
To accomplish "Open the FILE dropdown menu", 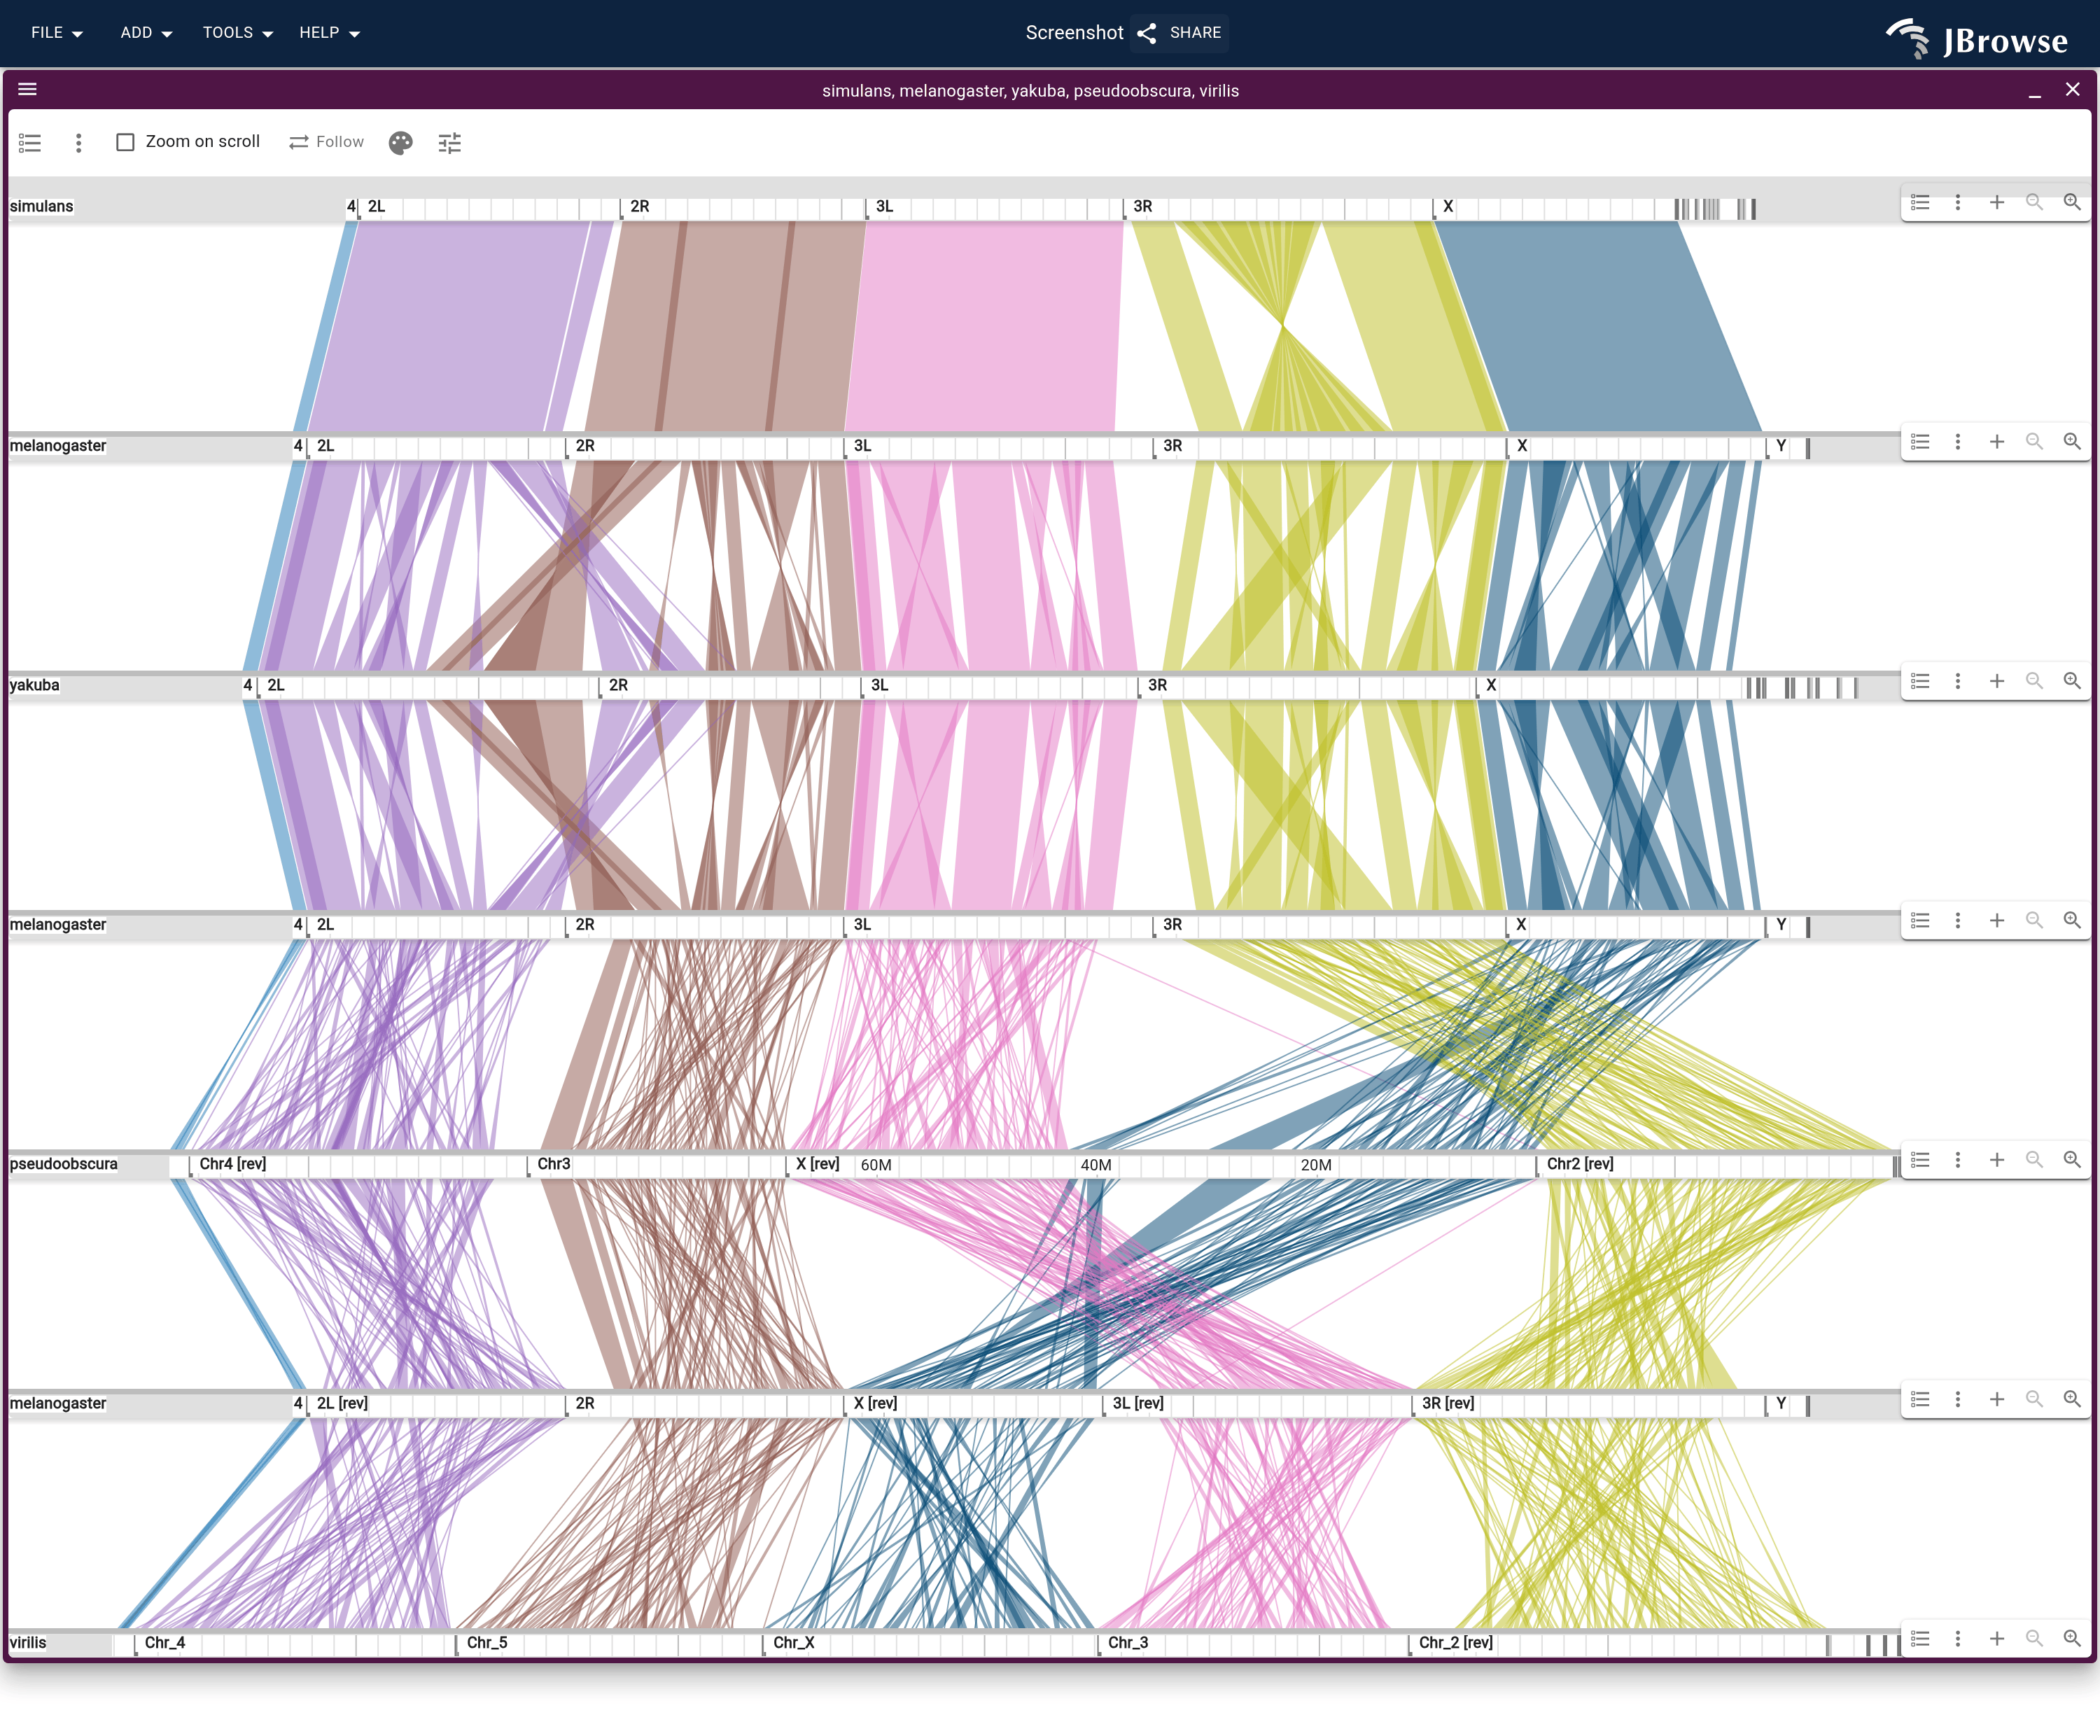I will 57,33.
